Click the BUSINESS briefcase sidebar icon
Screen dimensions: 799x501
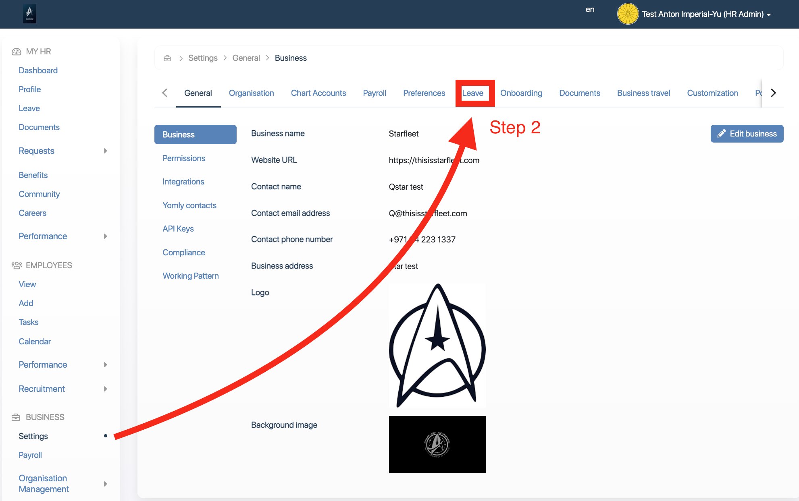(16, 417)
